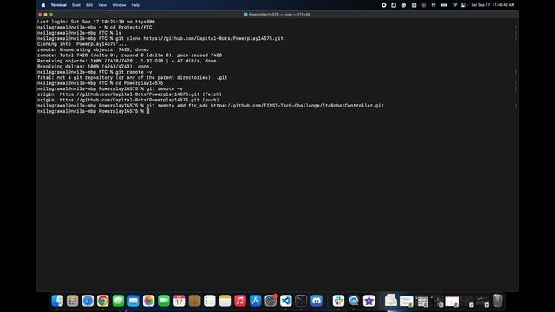Open the View menu
555x312 pixels.
coord(102,5)
